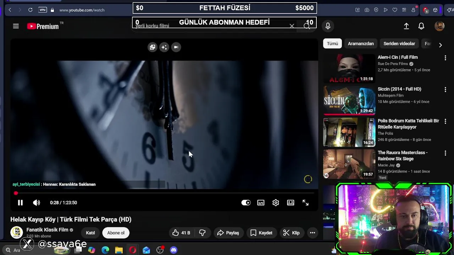Image resolution: width=454 pixels, height=255 pixels.
Task: Enter fullscreen mode
Action: coord(305,203)
